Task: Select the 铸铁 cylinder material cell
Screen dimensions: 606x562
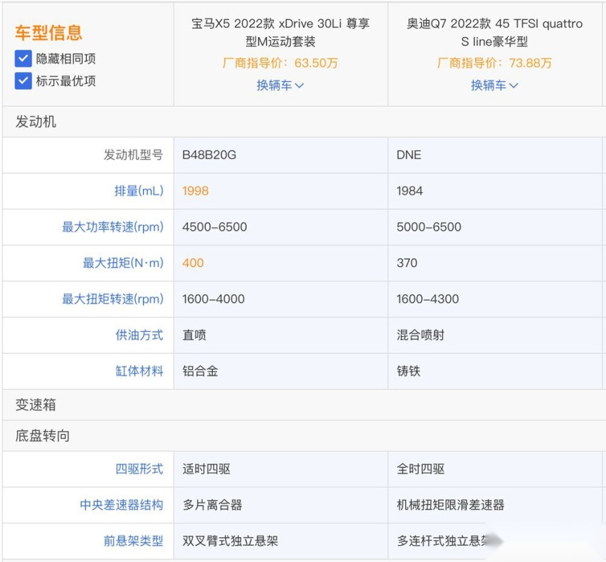Action: [x=495, y=371]
